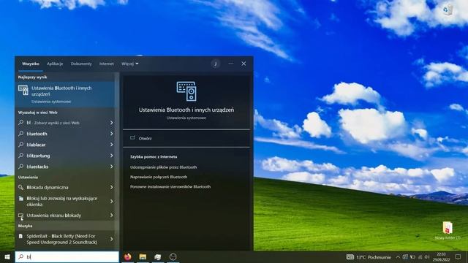Expand arrow next to Spiderbait Black Betty
This screenshot has width=468, height=263.
111,239
